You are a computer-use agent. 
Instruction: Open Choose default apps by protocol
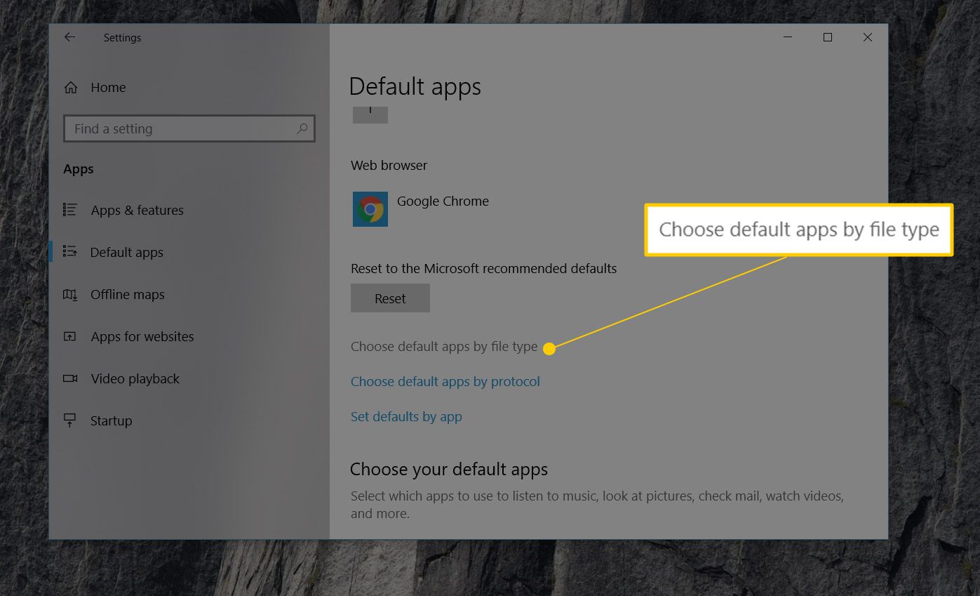(445, 381)
